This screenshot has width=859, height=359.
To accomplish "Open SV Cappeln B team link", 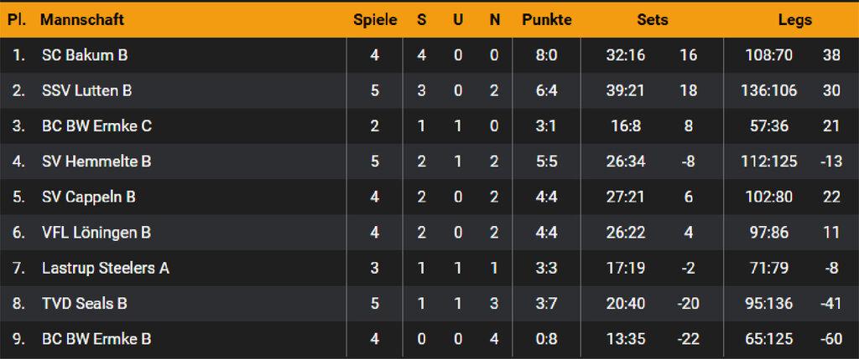I will pyautogui.click(x=89, y=197).
